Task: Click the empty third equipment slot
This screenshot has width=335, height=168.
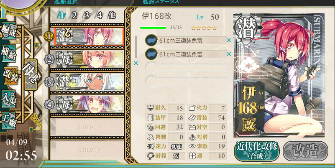Action: [x=186, y=68]
